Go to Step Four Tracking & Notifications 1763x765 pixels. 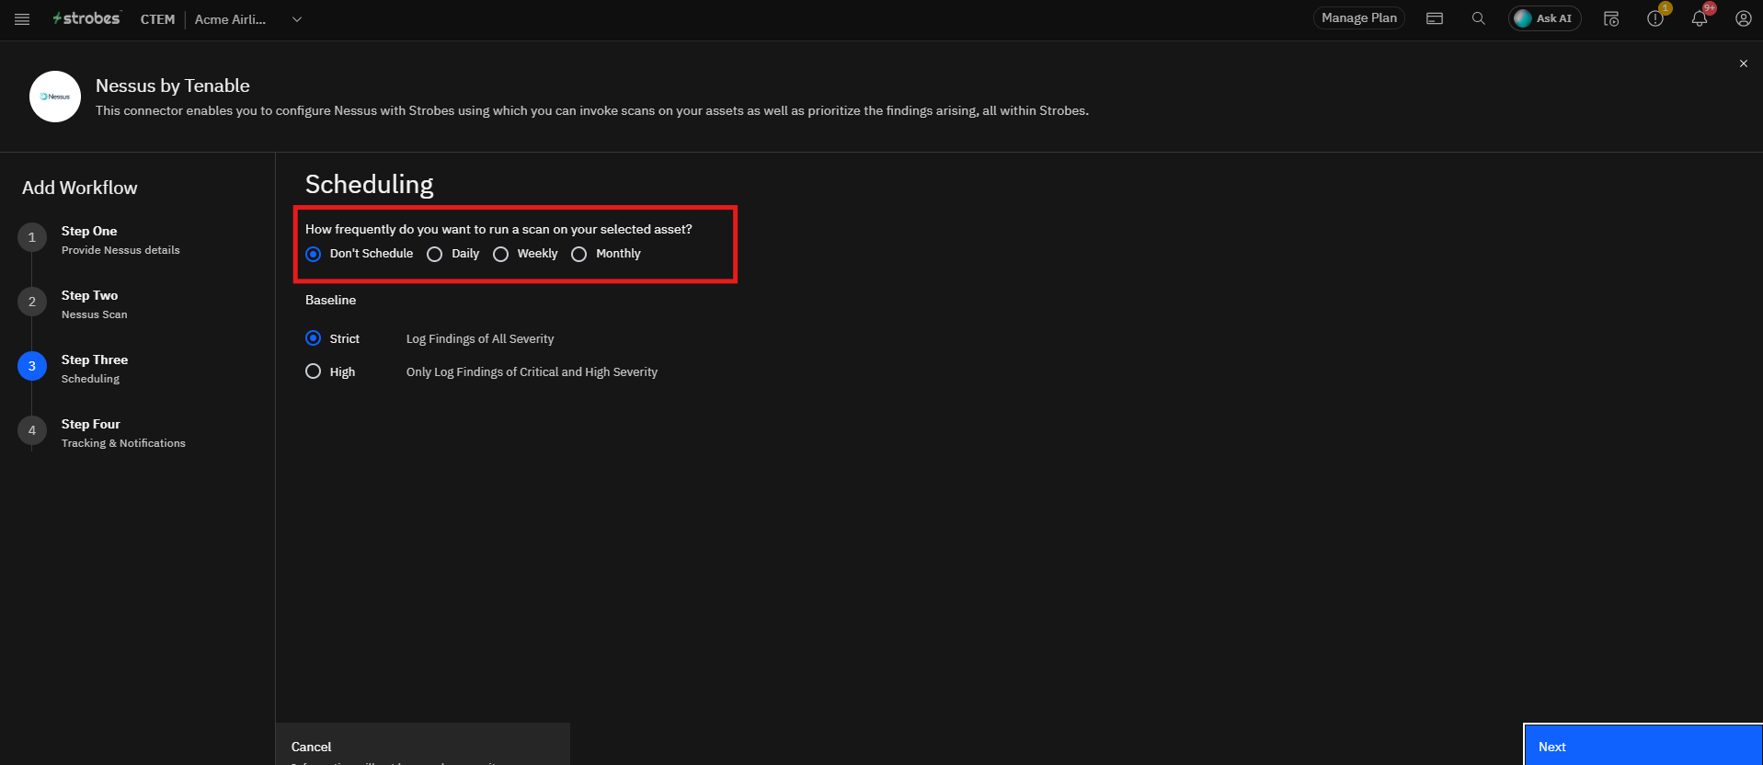tap(123, 433)
